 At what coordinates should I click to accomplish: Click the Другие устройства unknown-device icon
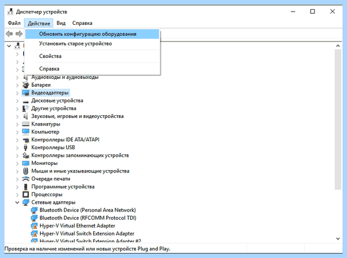coord(25,108)
